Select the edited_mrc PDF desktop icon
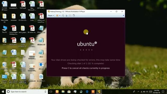Viewport: 167px width, 94px height. point(41,18)
